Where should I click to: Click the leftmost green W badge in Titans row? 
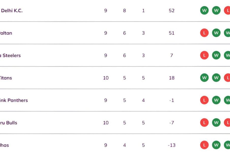[204, 78]
